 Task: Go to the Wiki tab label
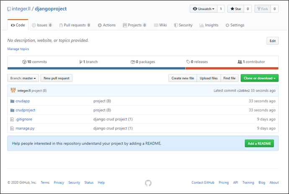tap(163, 25)
